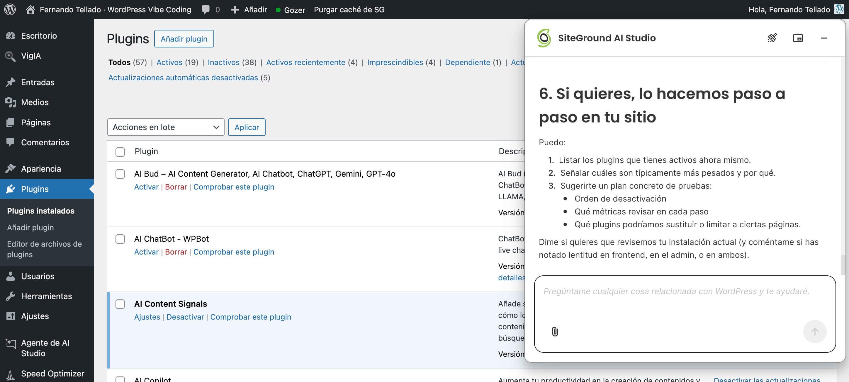Check the AI Bud plugin checkbox
The width and height of the screenshot is (849, 382).
(x=120, y=174)
